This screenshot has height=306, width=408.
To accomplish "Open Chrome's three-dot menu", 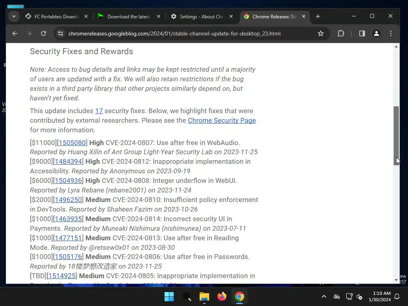I will tap(390, 33).
